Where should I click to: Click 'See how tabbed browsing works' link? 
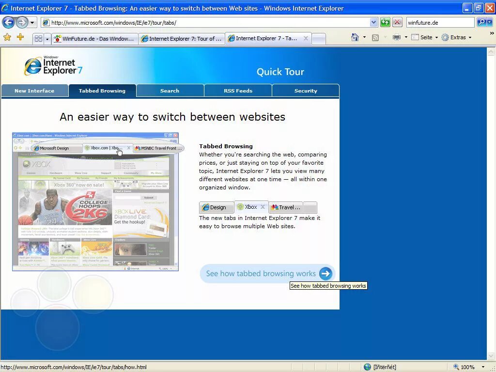261,274
